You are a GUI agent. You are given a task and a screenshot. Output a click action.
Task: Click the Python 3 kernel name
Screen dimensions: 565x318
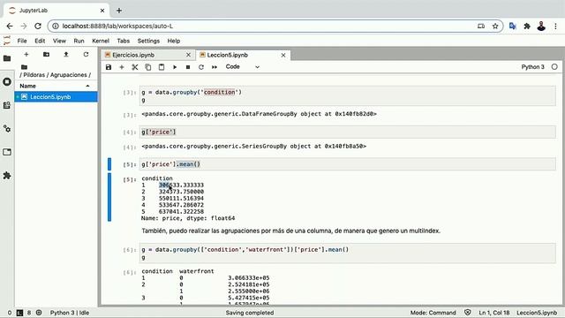532,67
